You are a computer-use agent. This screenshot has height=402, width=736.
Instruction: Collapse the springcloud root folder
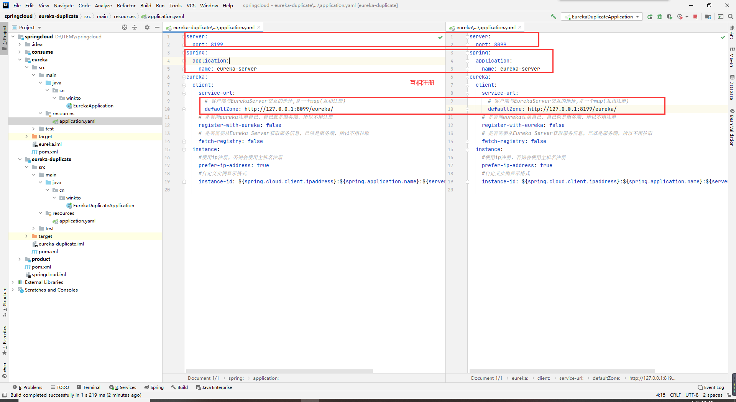(x=13, y=37)
